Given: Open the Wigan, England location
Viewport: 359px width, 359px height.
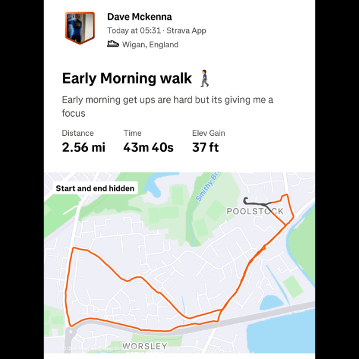Looking at the screenshot, I should point(150,44).
